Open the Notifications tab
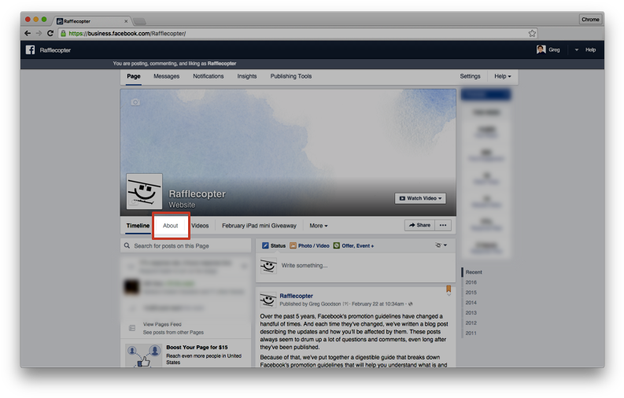This screenshot has height=398, width=624. pyautogui.click(x=209, y=76)
